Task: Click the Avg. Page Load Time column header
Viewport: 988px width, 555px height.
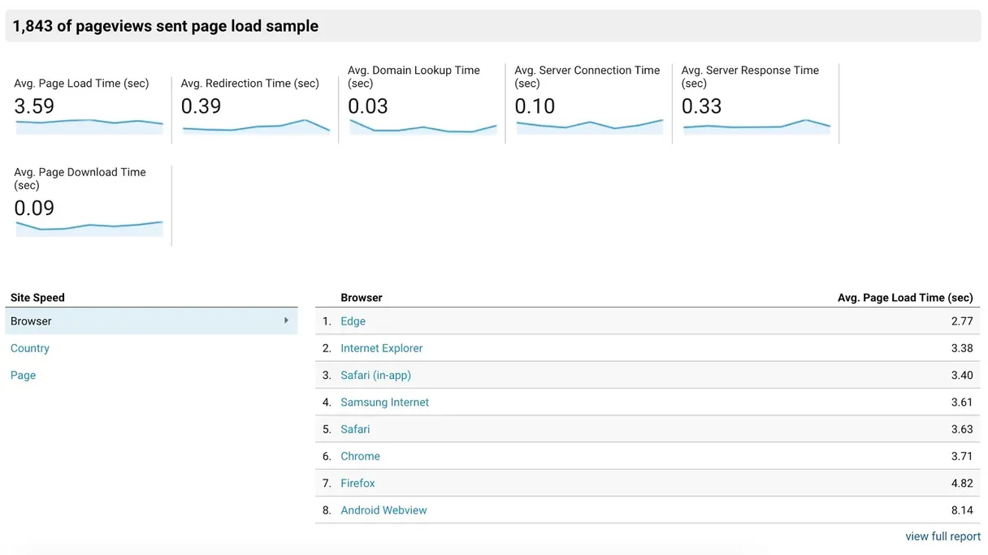Action: click(904, 298)
